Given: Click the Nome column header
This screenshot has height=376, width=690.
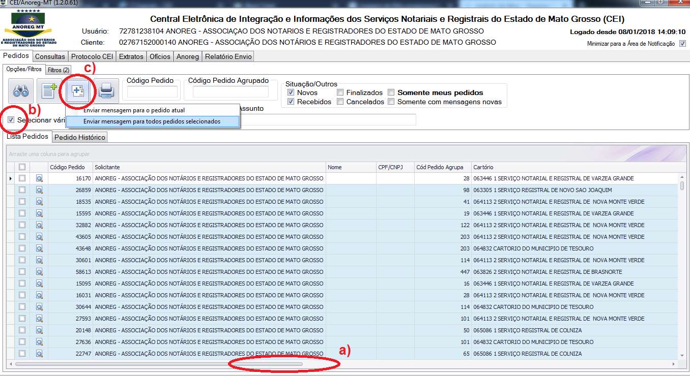Looking at the screenshot, I should tap(351, 167).
